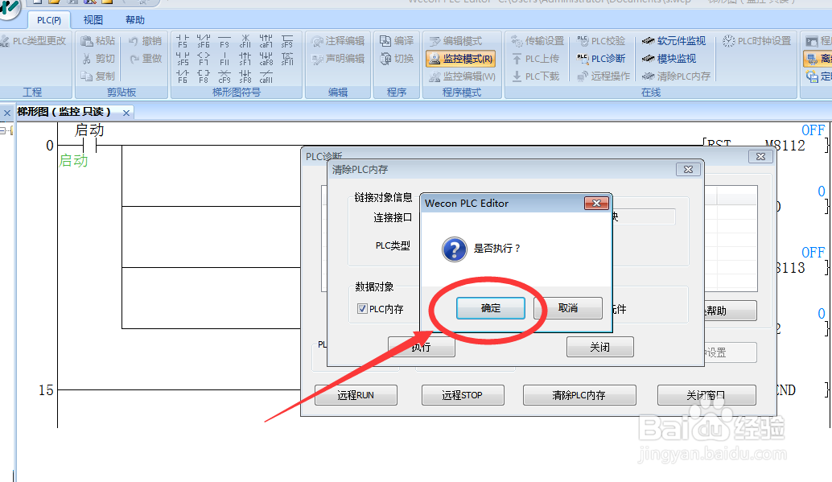This screenshot has width=832, height=482.
Task: Click 编译 compile
Action: 397,41
